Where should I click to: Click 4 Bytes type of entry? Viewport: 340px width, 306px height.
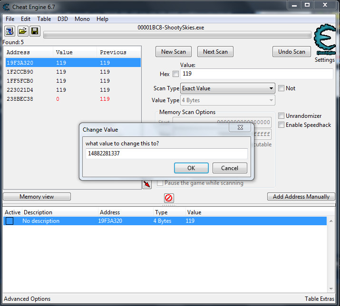coord(163,221)
